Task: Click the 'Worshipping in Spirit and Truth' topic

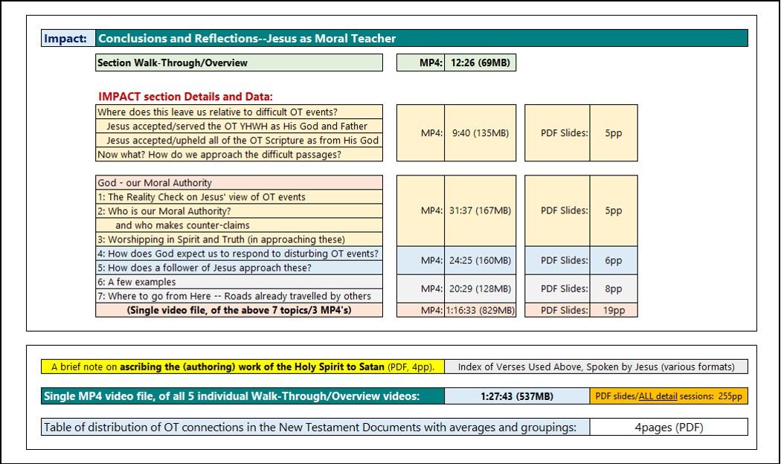Action: point(239,239)
